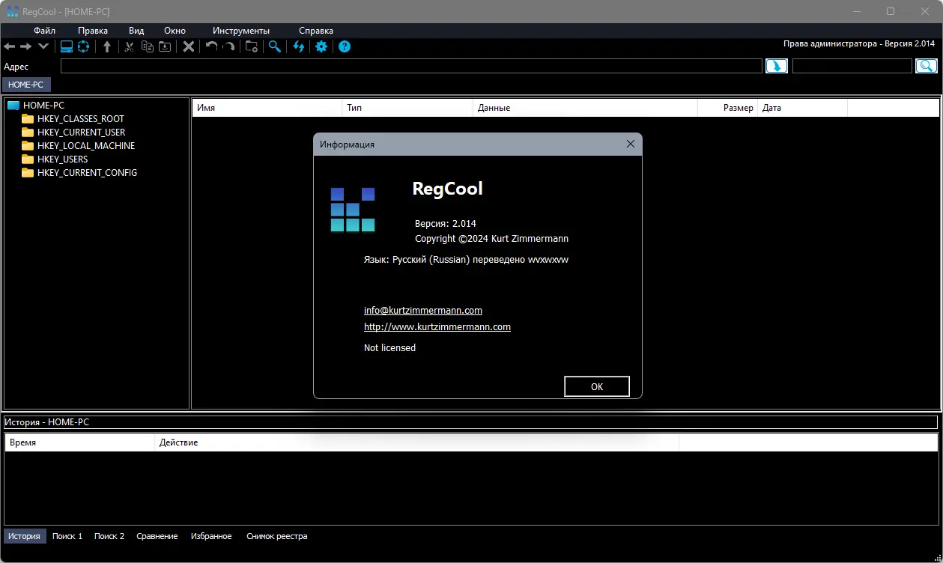
Task: Click the Время history column header
Action: pyautogui.click(x=80, y=442)
